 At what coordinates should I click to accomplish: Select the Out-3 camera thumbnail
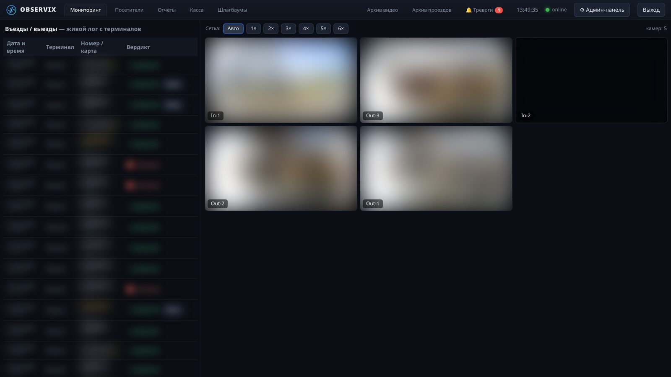pos(436,80)
